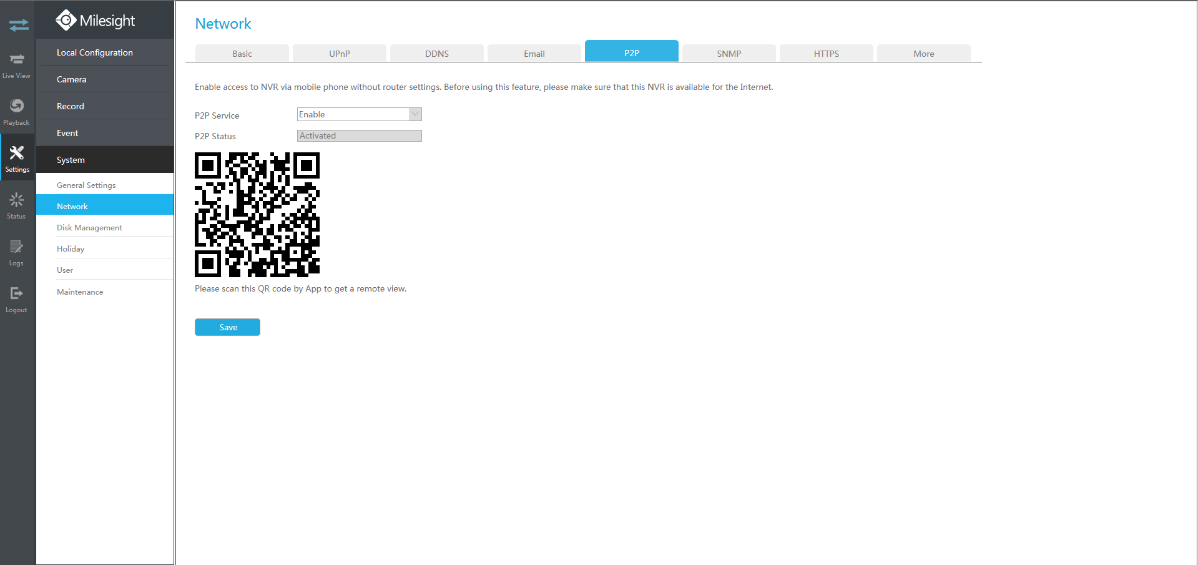Switch to the Email tab
1198x565 pixels.
pos(534,53)
